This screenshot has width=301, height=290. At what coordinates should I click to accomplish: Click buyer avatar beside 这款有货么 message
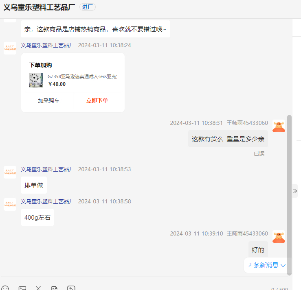click(279, 126)
